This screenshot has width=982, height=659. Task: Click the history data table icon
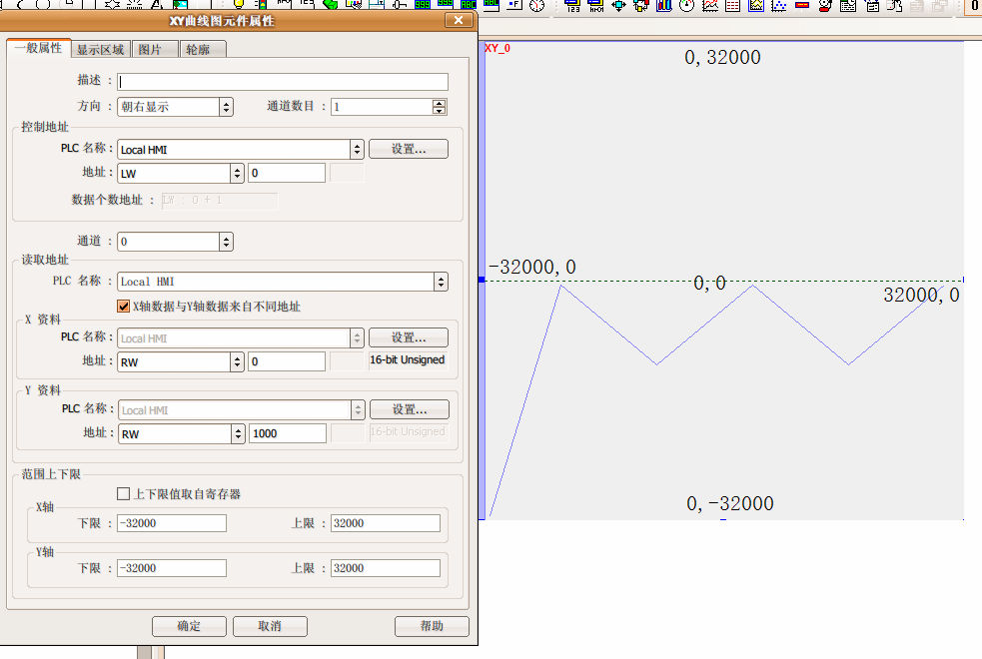pos(733,6)
